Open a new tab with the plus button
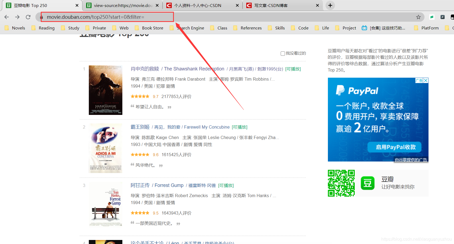 (330, 5)
